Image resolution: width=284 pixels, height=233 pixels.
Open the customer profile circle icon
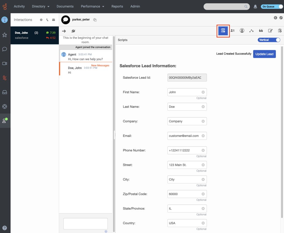point(242,31)
